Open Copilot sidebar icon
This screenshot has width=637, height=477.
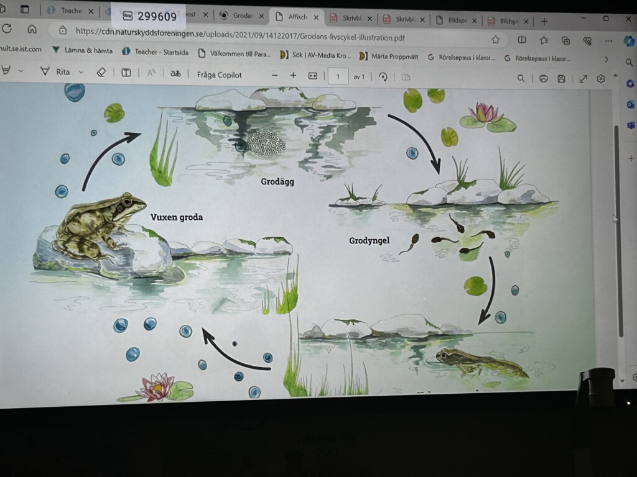(x=630, y=41)
